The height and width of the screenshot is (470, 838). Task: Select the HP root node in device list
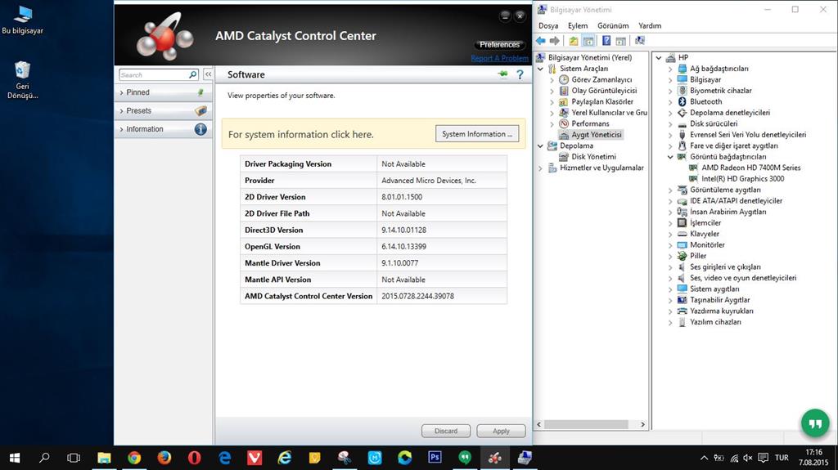[x=683, y=58]
